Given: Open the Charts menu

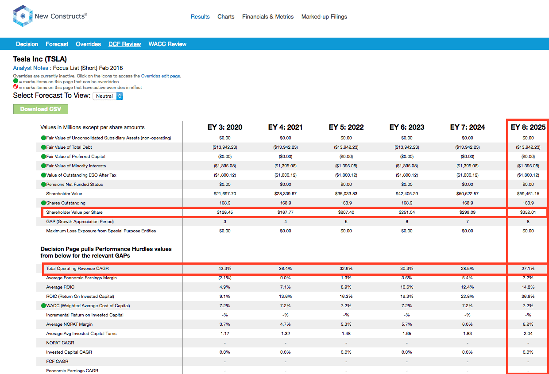Looking at the screenshot, I should pos(226,17).
